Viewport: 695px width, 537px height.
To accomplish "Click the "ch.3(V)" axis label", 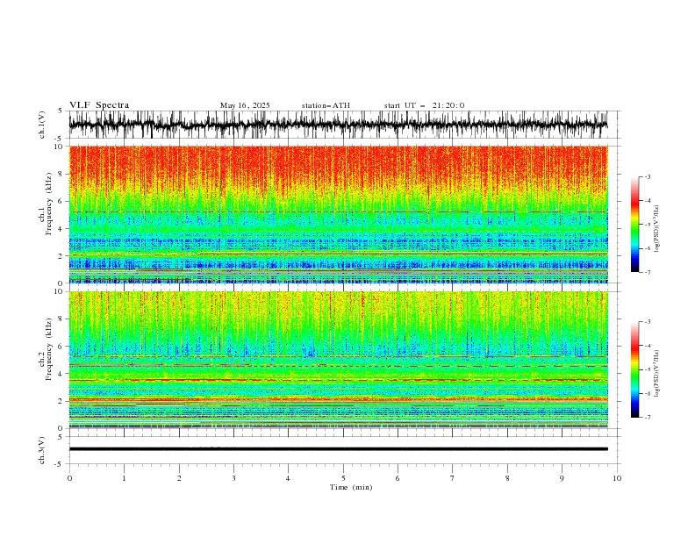I will 42,450.
